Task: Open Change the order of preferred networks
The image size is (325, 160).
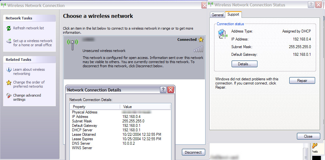Action: pyautogui.click(x=29, y=84)
